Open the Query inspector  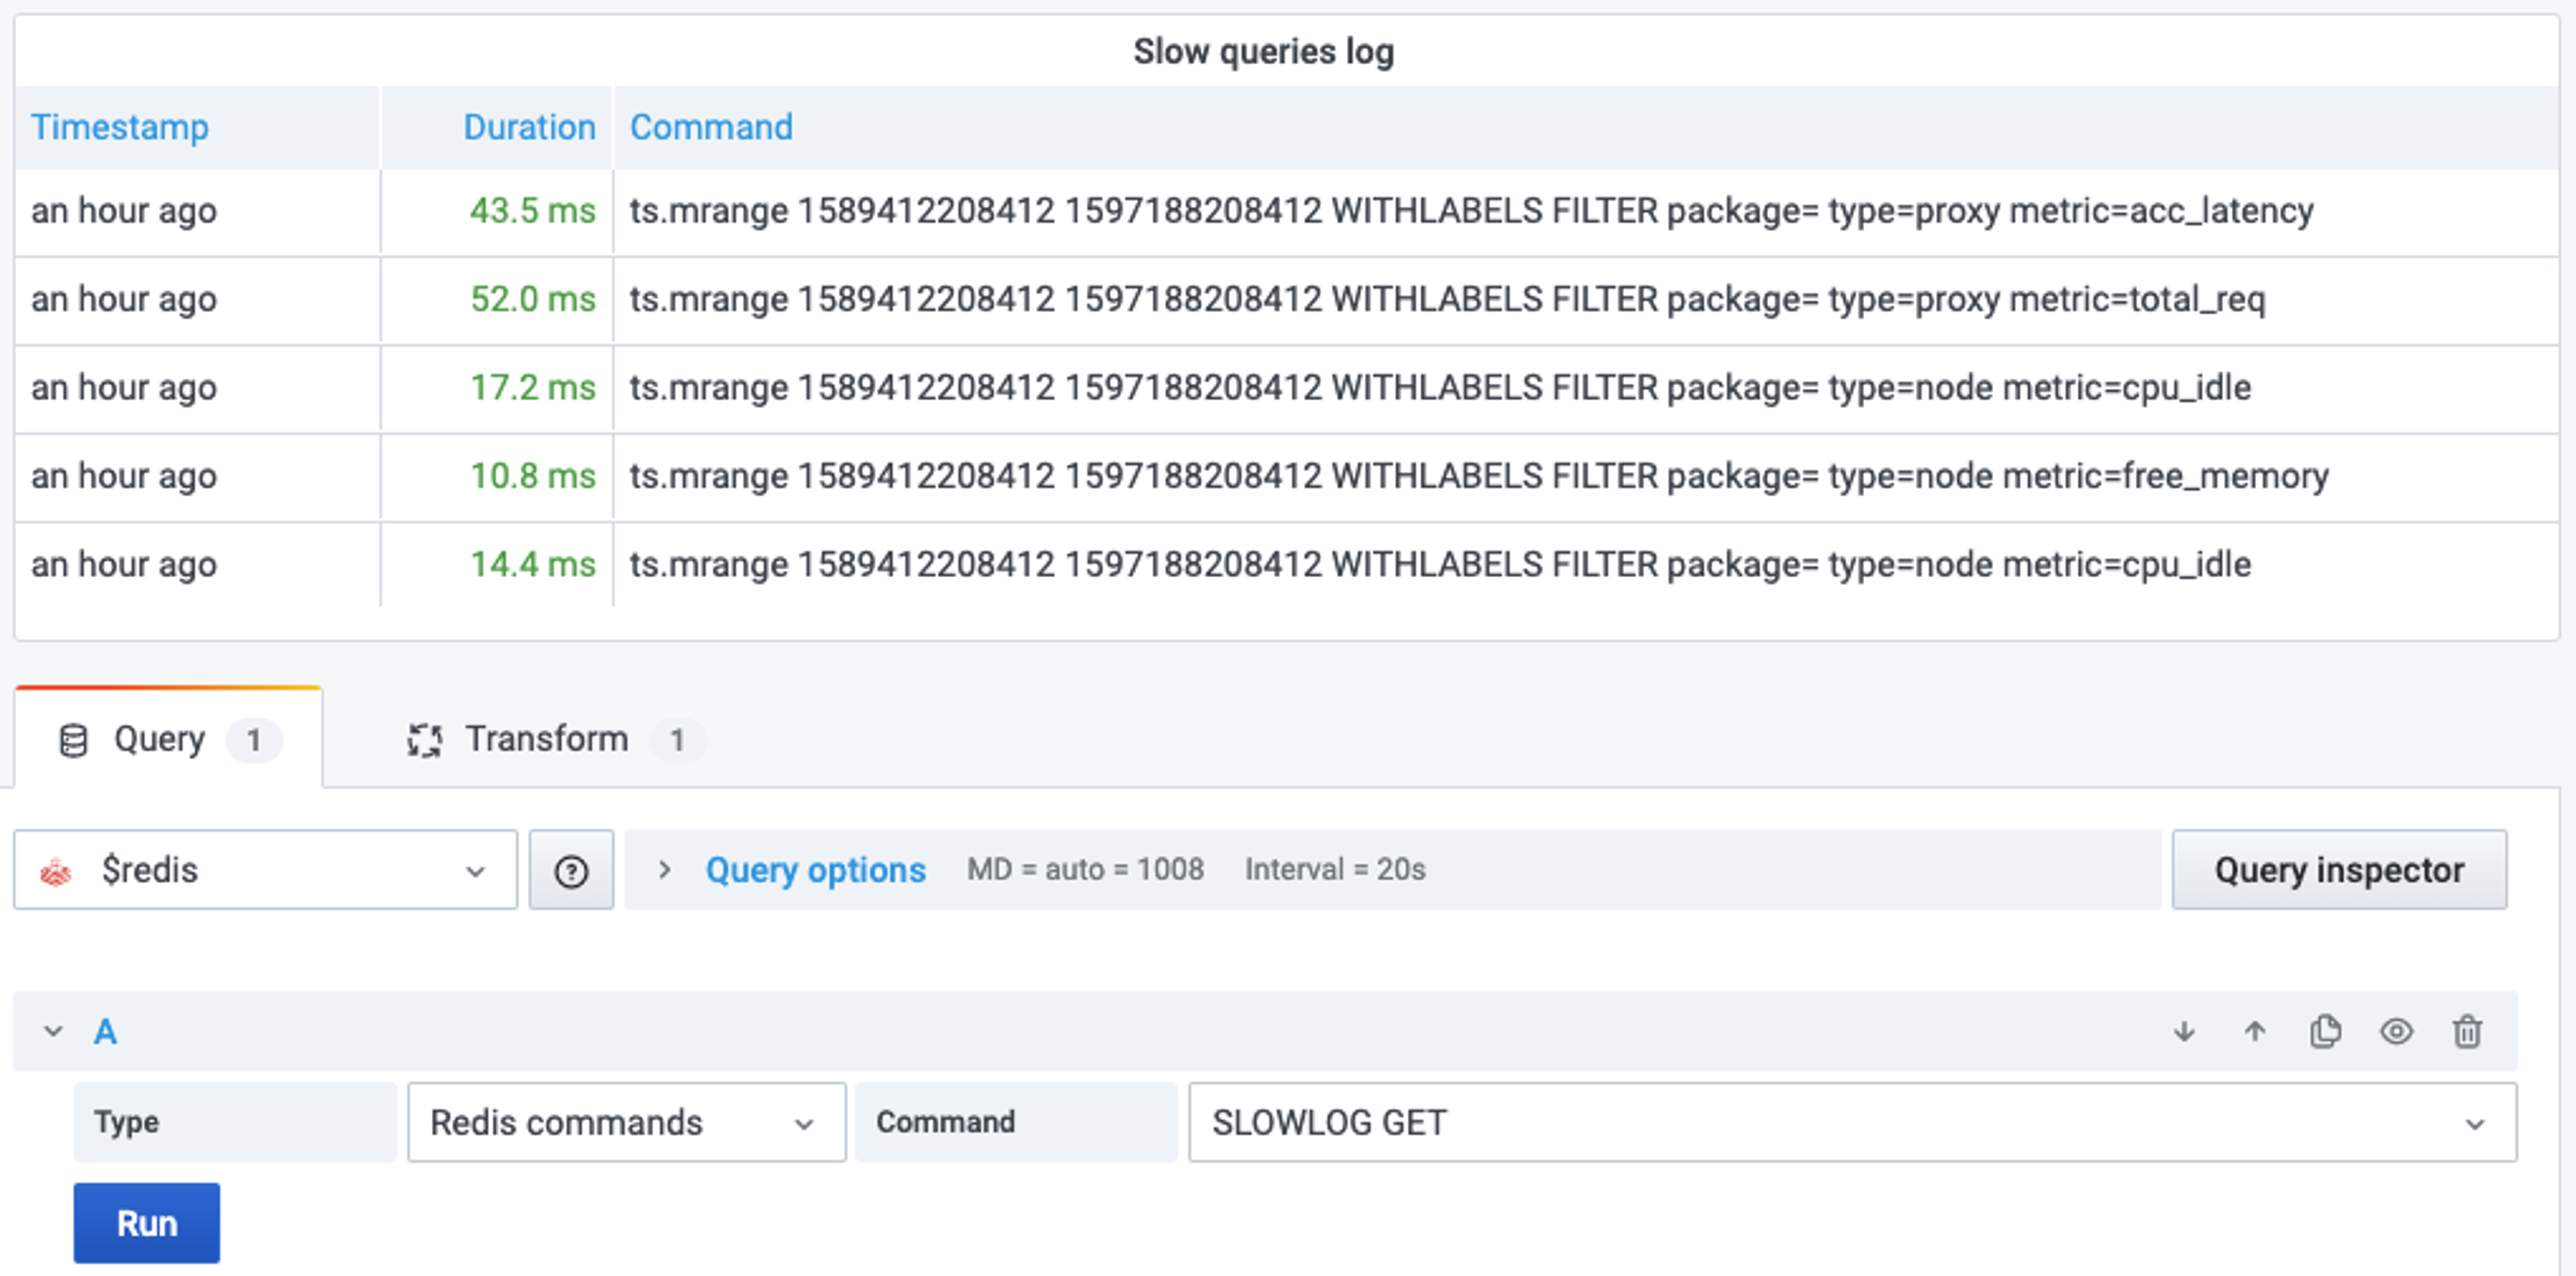tap(2338, 870)
